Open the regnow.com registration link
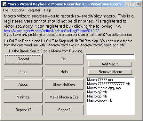The image size is (143, 121). (52, 31)
